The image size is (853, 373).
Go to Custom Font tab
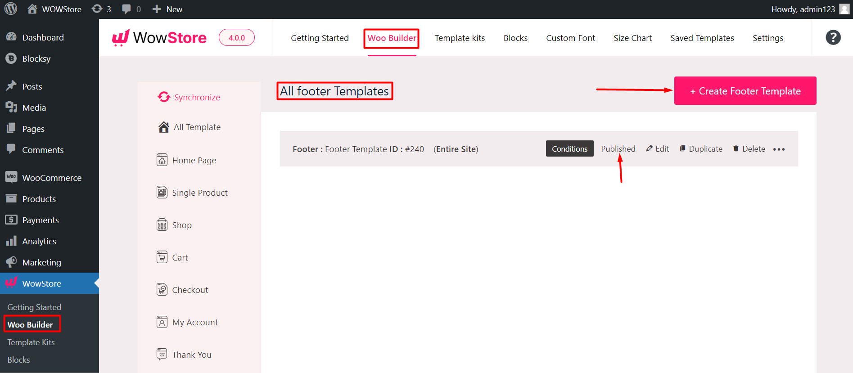(x=570, y=38)
